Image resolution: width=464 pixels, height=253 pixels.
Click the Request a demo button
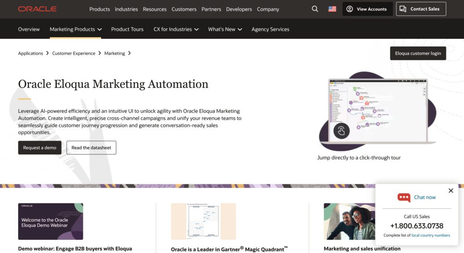pyautogui.click(x=40, y=148)
